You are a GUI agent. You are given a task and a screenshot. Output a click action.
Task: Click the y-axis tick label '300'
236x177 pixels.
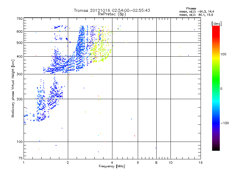pyautogui.click(x=19, y=74)
